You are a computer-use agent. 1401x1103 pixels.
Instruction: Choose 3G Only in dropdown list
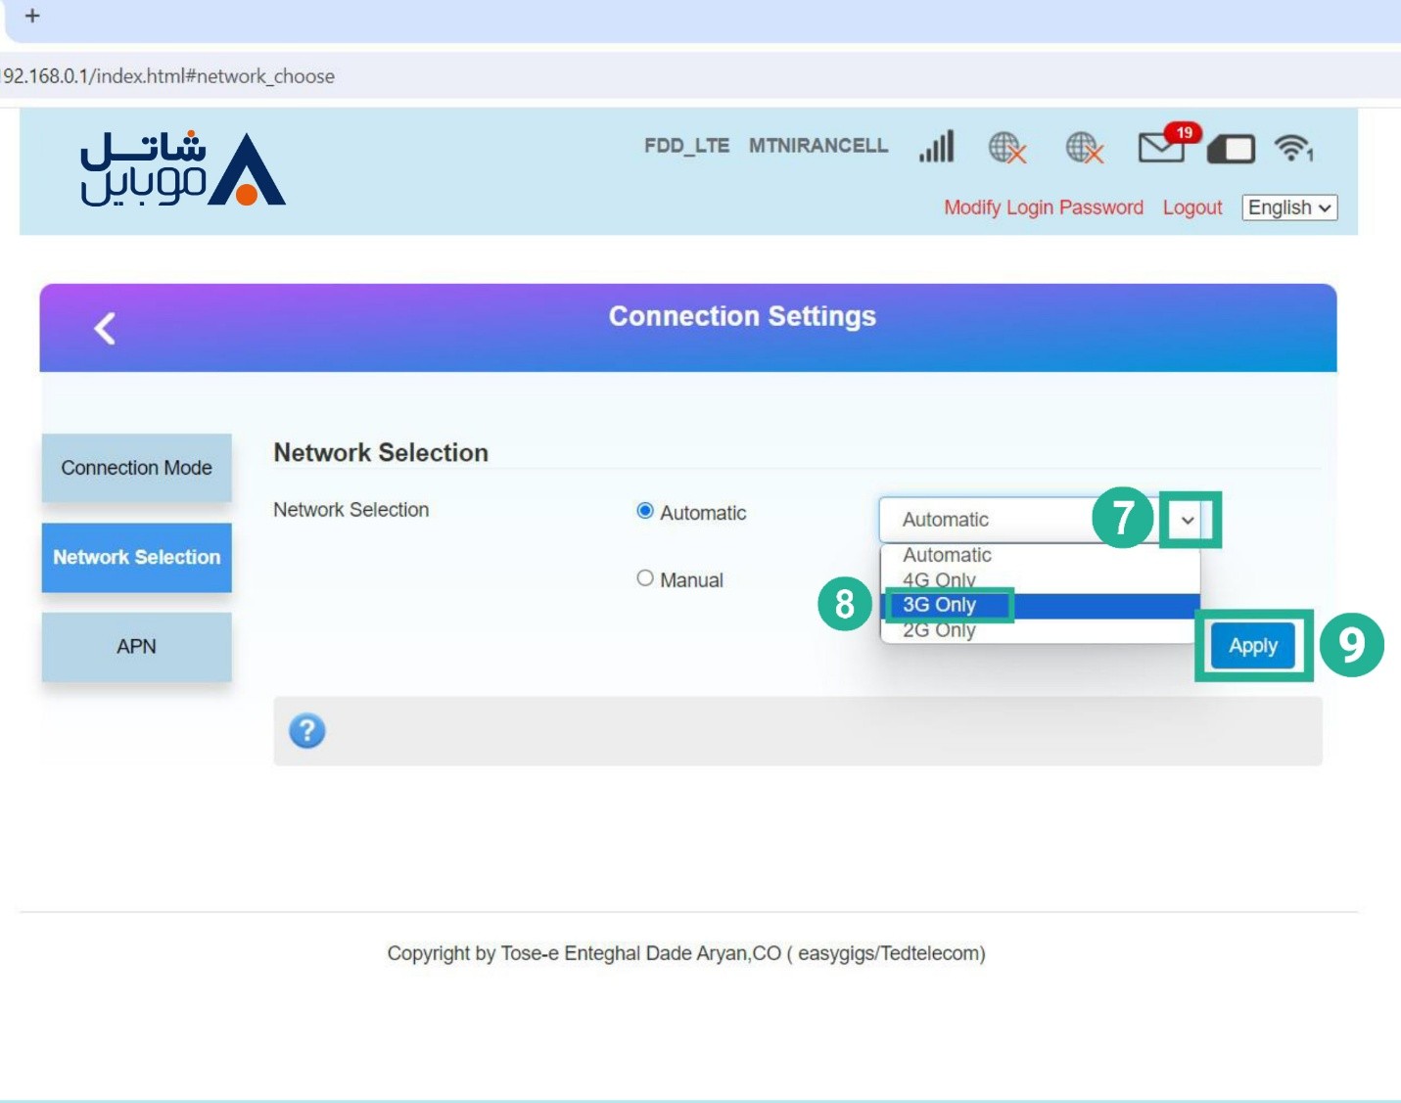[x=1040, y=605]
